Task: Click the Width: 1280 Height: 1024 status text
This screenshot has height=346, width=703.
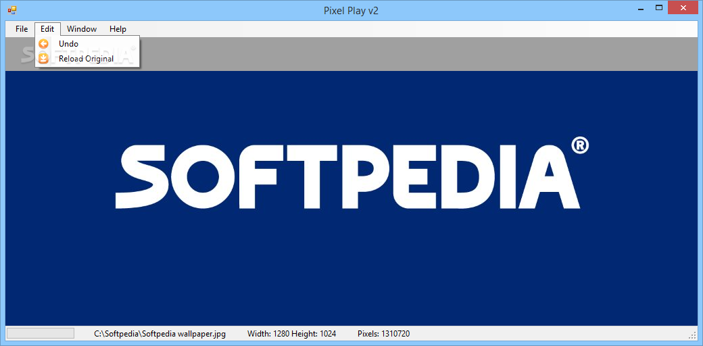Action: coord(291,333)
